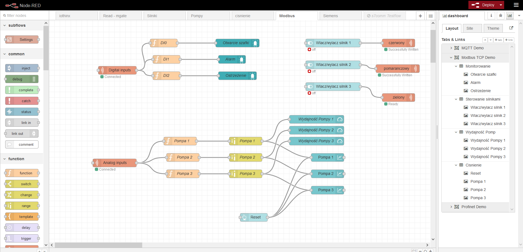The height and width of the screenshot is (252, 523).
Task: Zoom in the workspace
Action: point(430,251)
